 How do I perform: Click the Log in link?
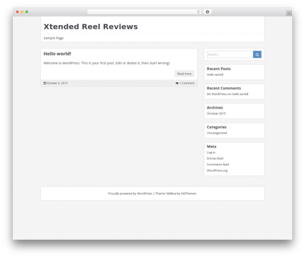211,152
